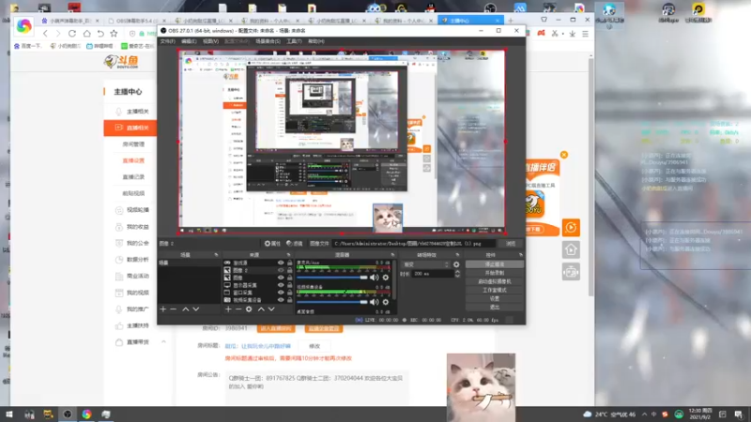Click the floating home icon on page
Viewport: 751px width, 422px height.
(x=571, y=249)
